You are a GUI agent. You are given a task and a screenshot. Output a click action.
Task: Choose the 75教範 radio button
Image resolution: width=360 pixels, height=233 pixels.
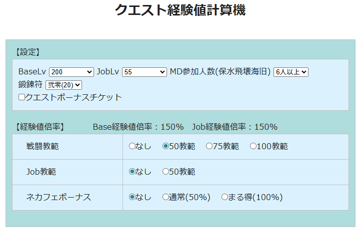209,146
